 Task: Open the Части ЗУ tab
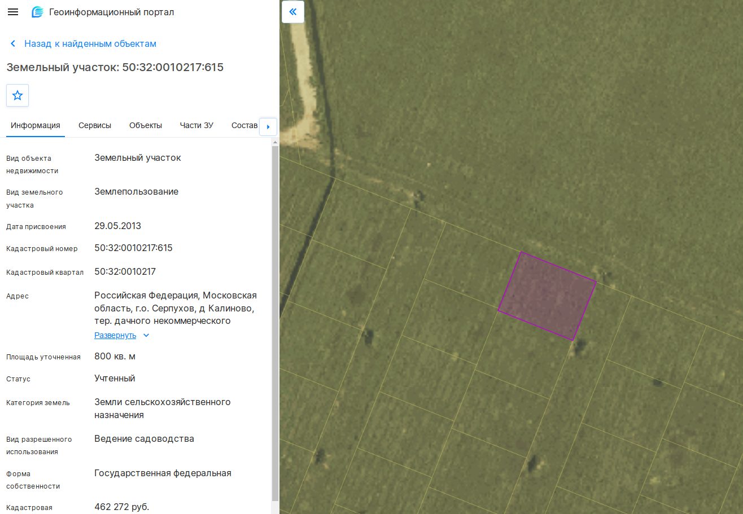coord(196,125)
